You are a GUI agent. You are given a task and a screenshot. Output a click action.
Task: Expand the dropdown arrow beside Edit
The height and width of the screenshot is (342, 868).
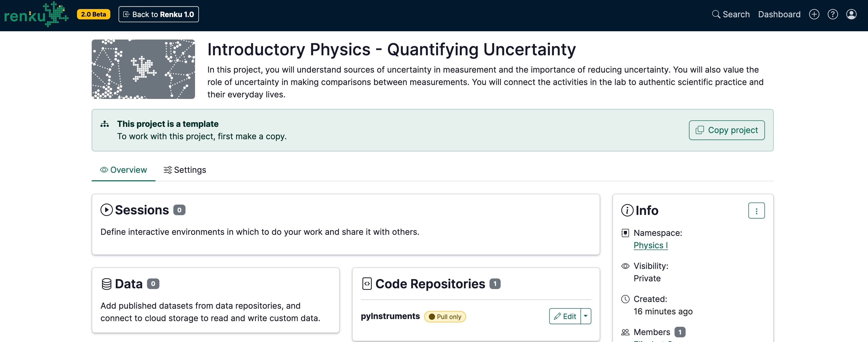coord(586,316)
